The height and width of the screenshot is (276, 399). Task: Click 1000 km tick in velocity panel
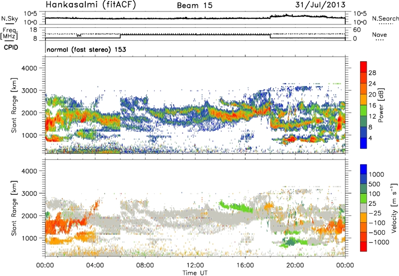29,238
